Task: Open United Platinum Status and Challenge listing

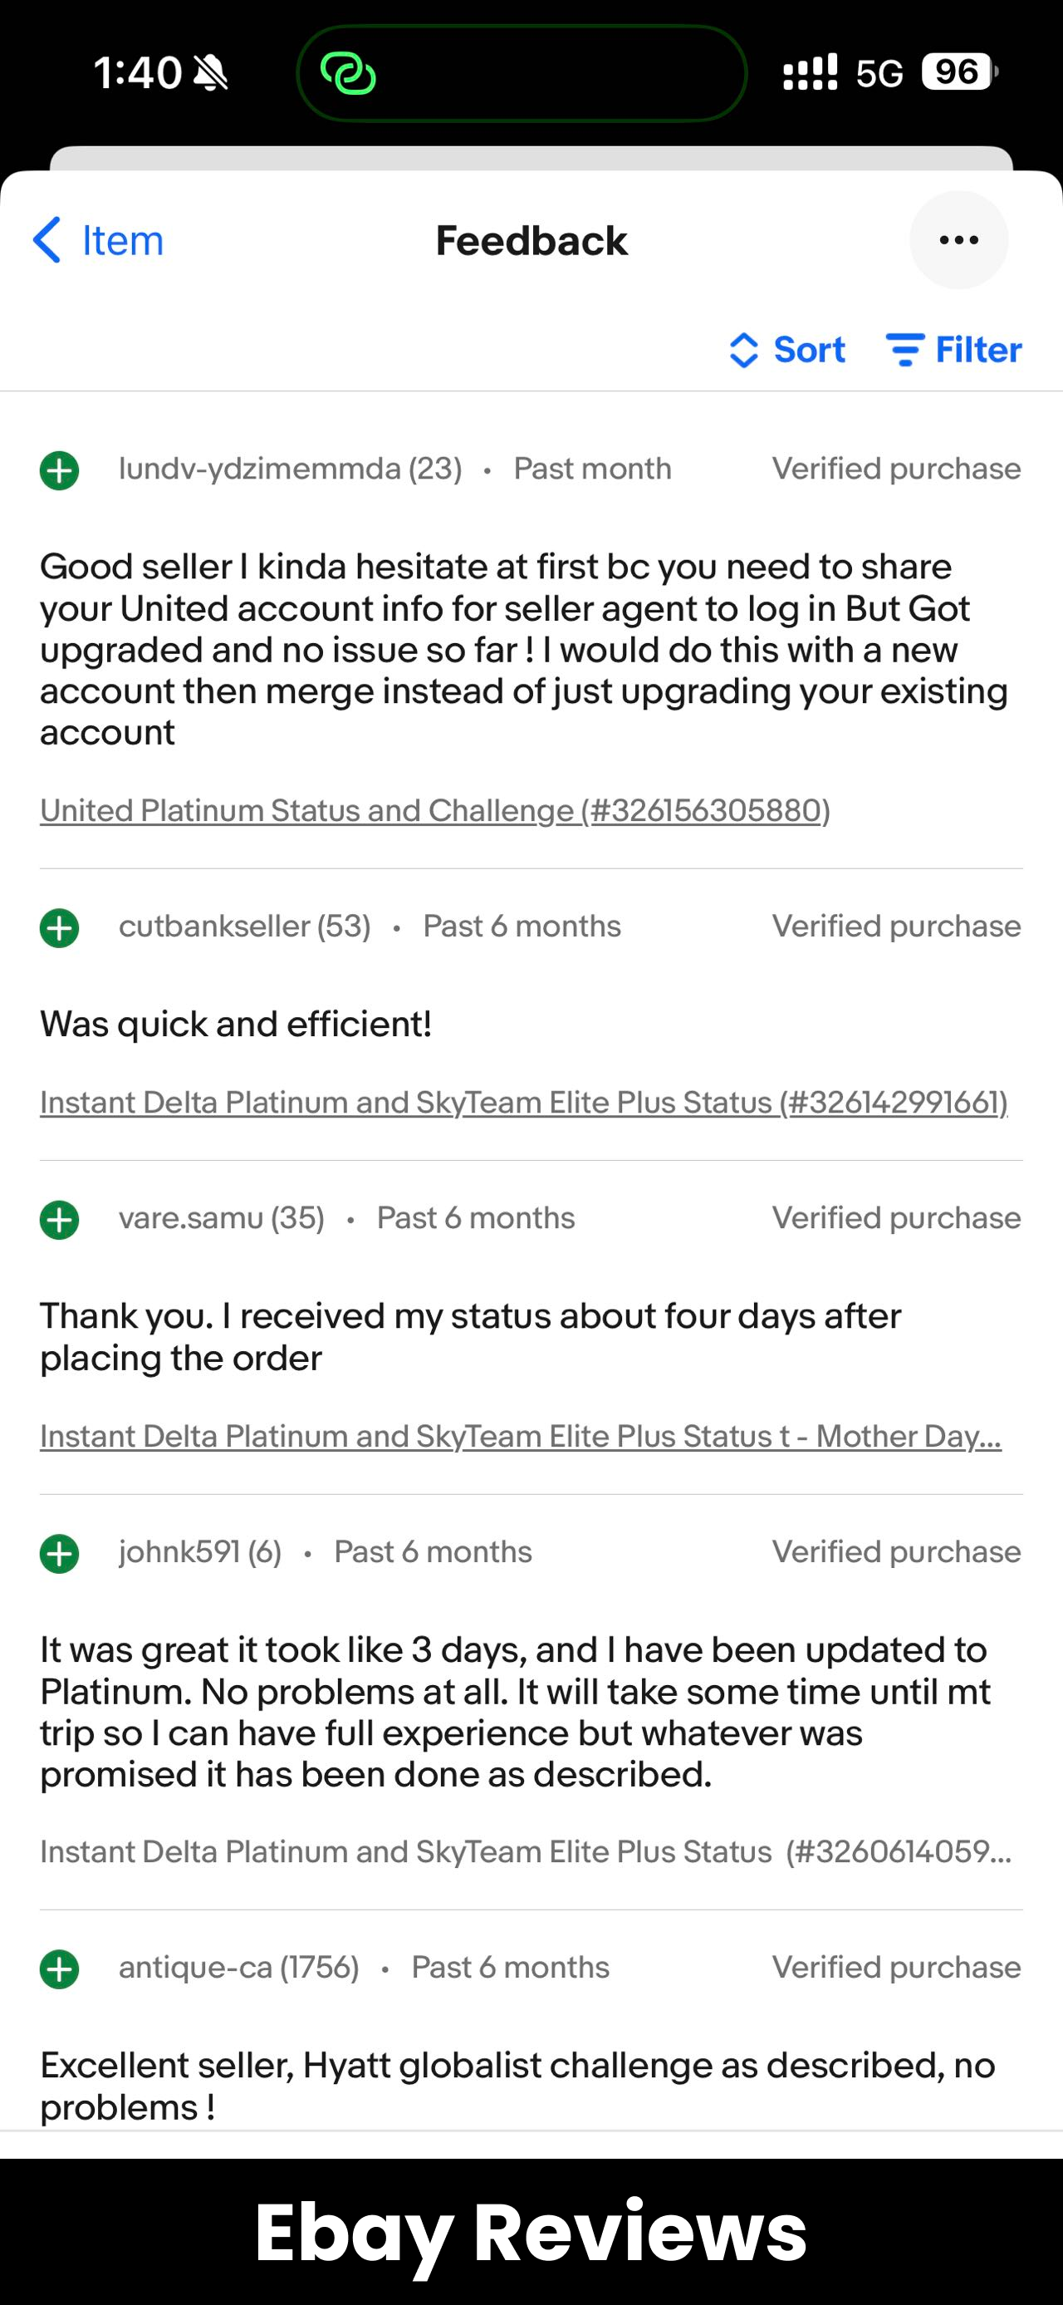Action: [x=434, y=810]
